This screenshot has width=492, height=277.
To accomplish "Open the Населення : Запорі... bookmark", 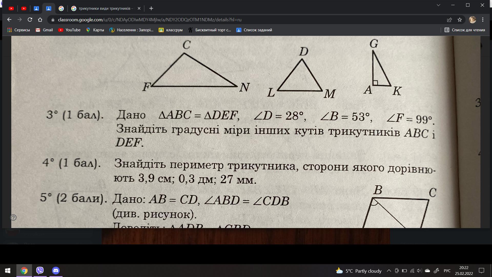I will 131,30.
